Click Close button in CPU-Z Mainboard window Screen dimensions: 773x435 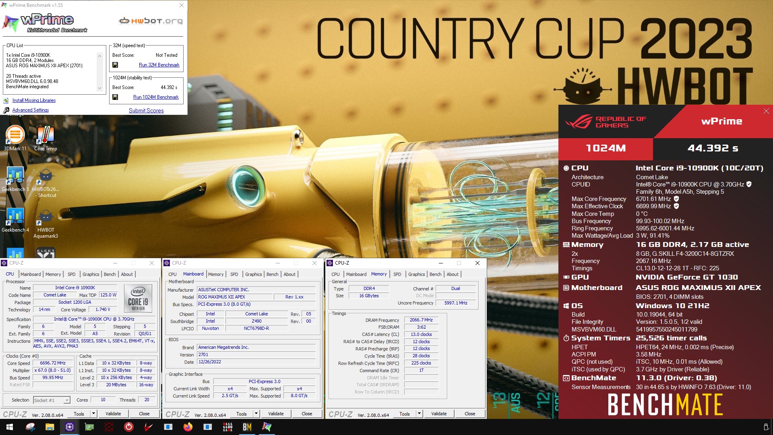pos(307,414)
